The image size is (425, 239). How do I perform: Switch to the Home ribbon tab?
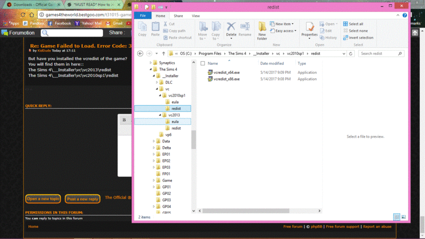pos(160,16)
